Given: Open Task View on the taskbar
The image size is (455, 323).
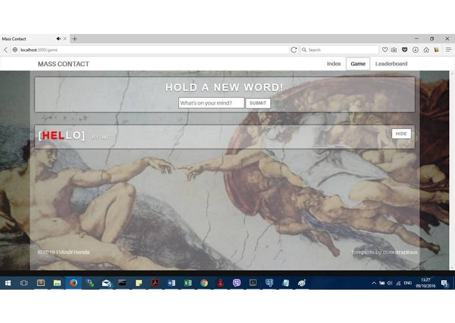Looking at the screenshot, I should click(x=24, y=282).
